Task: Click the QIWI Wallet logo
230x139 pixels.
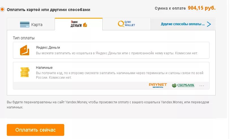Action: click(x=126, y=24)
